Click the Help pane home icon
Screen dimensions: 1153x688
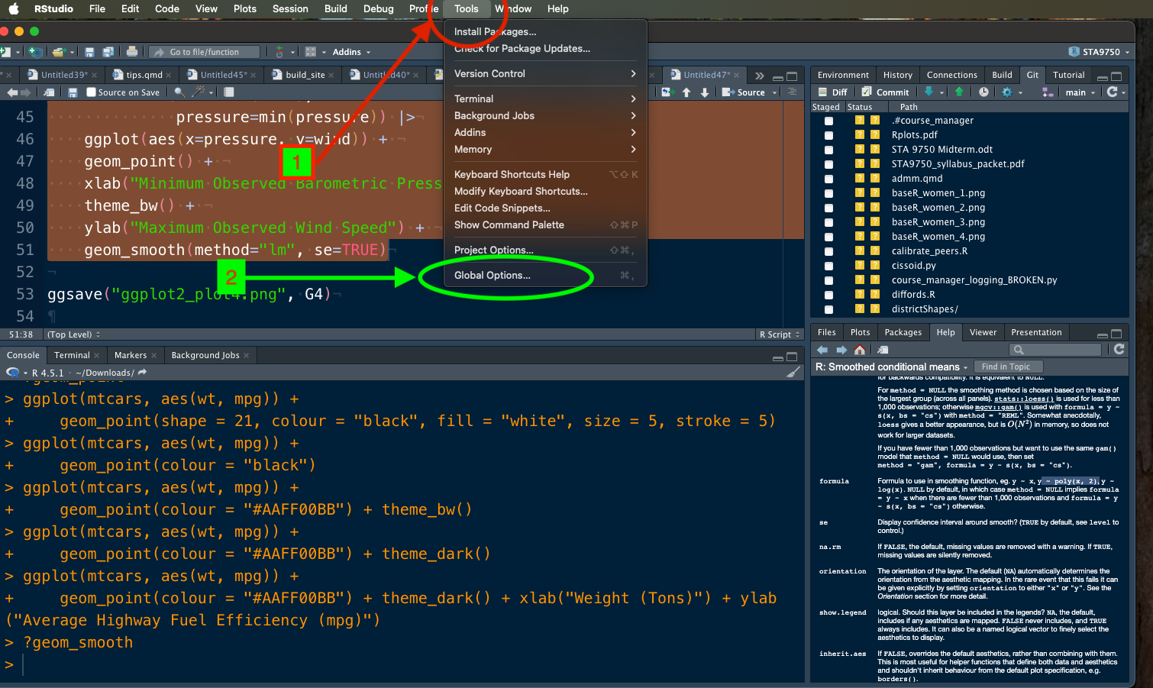click(x=860, y=350)
